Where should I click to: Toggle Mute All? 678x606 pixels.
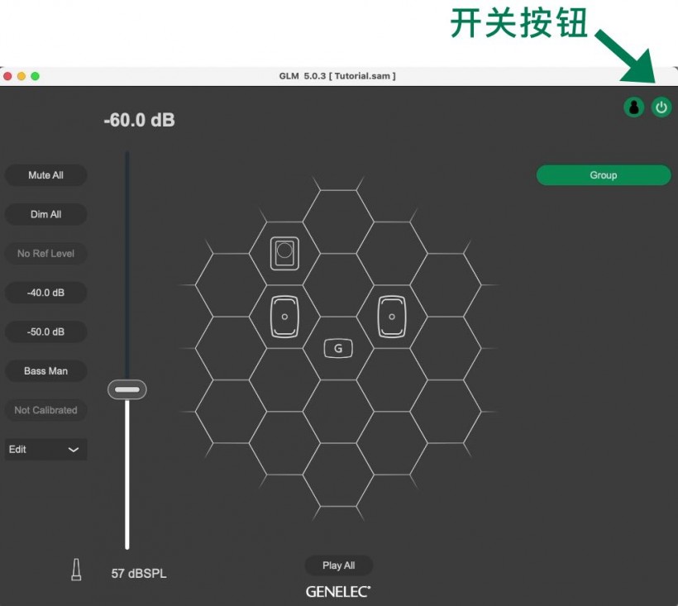(x=45, y=175)
